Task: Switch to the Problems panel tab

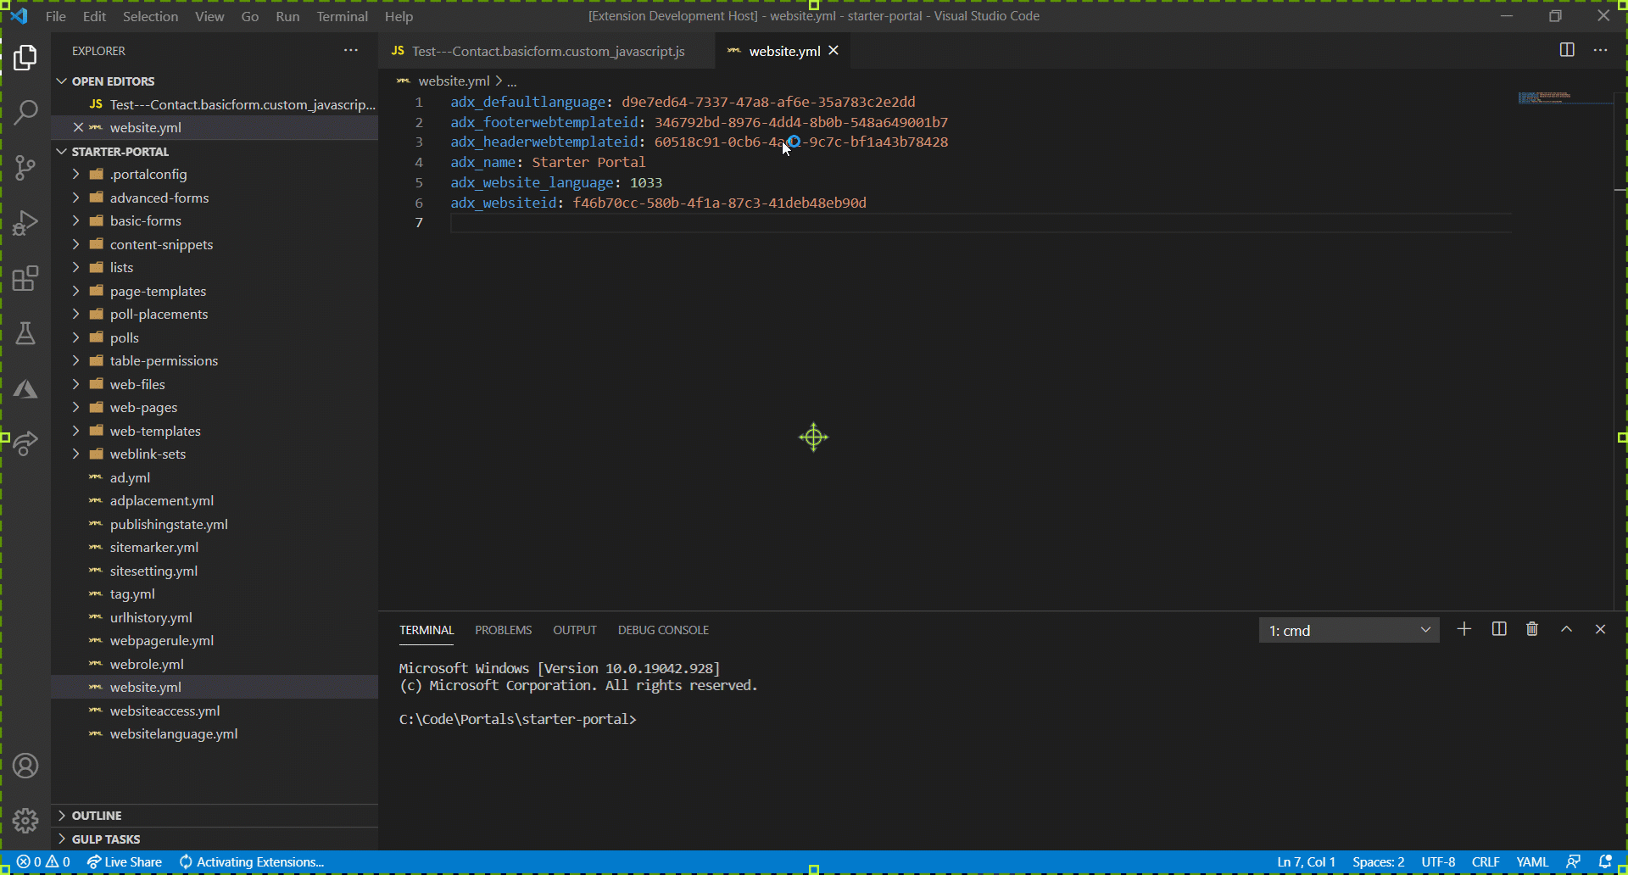Action: click(x=504, y=630)
